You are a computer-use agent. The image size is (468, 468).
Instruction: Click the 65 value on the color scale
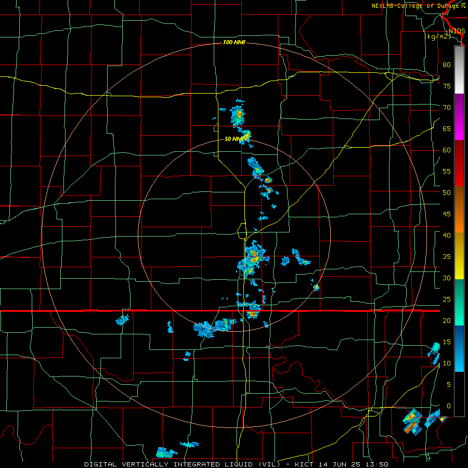(447, 128)
